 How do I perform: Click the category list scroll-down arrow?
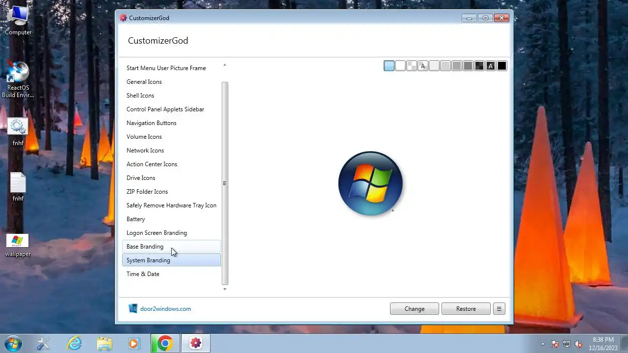225,289
